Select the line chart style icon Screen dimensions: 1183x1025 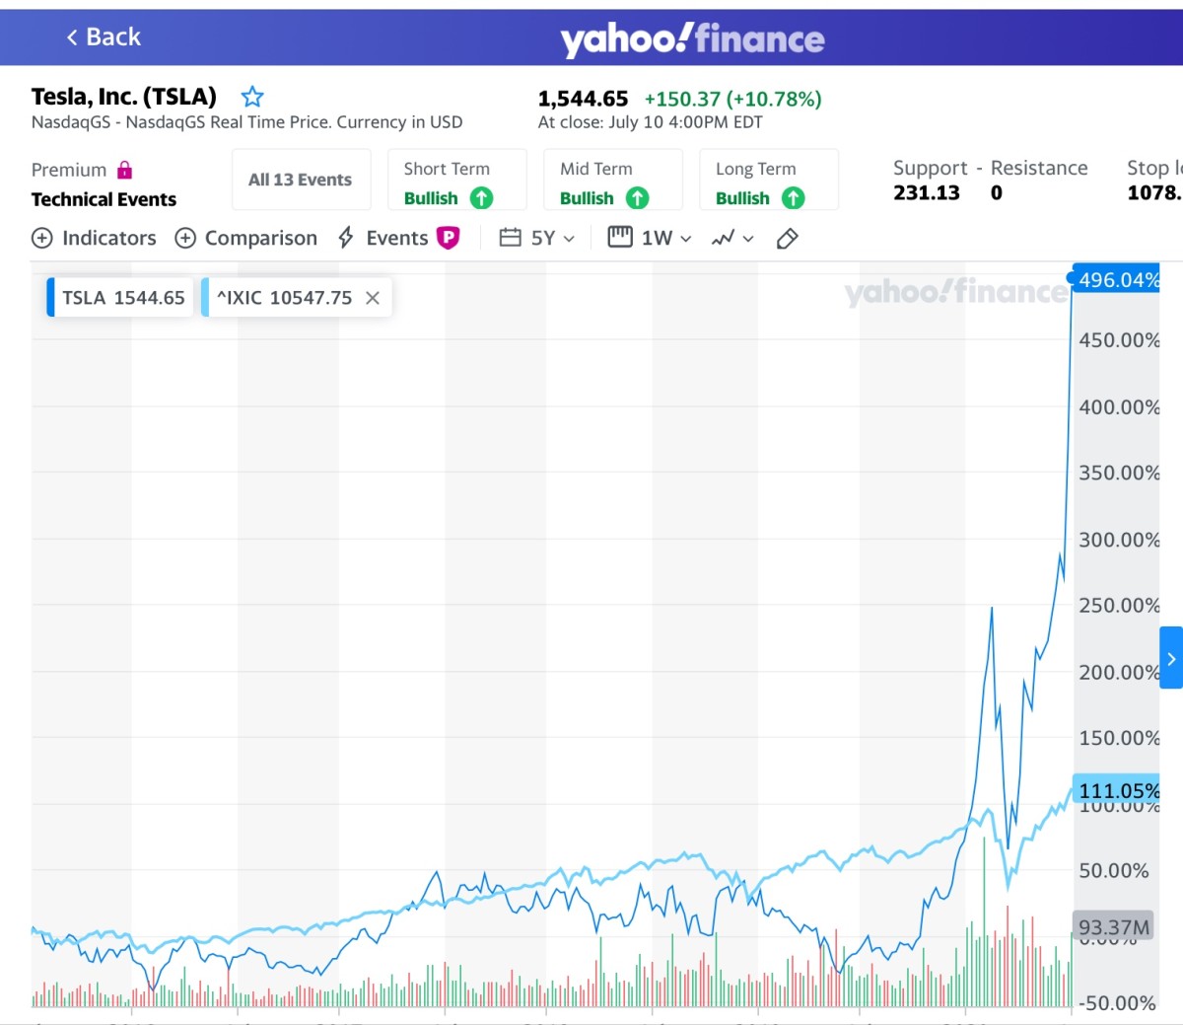point(725,238)
